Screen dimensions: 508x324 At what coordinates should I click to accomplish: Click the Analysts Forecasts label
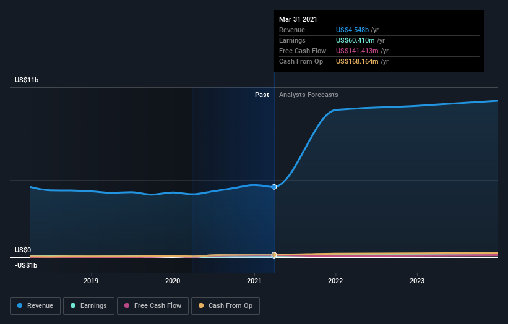(308, 95)
